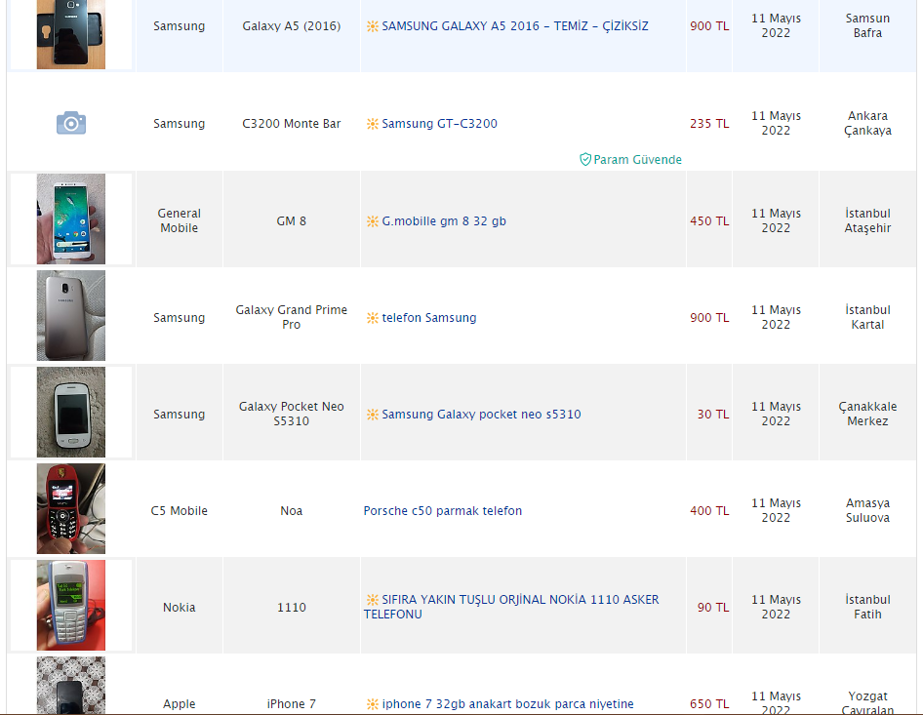Click the 30 TL price

click(713, 415)
